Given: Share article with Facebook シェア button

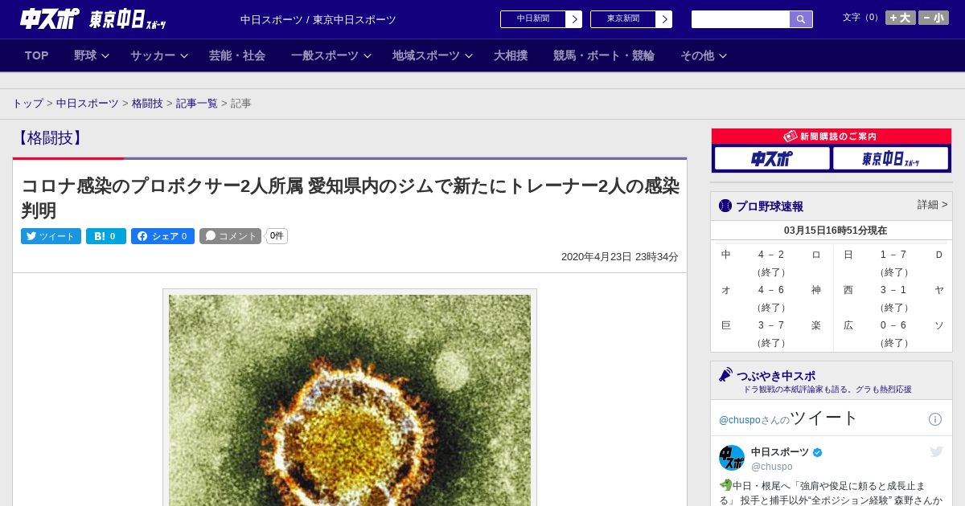Looking at the screenshot, I should click(162, 236).
